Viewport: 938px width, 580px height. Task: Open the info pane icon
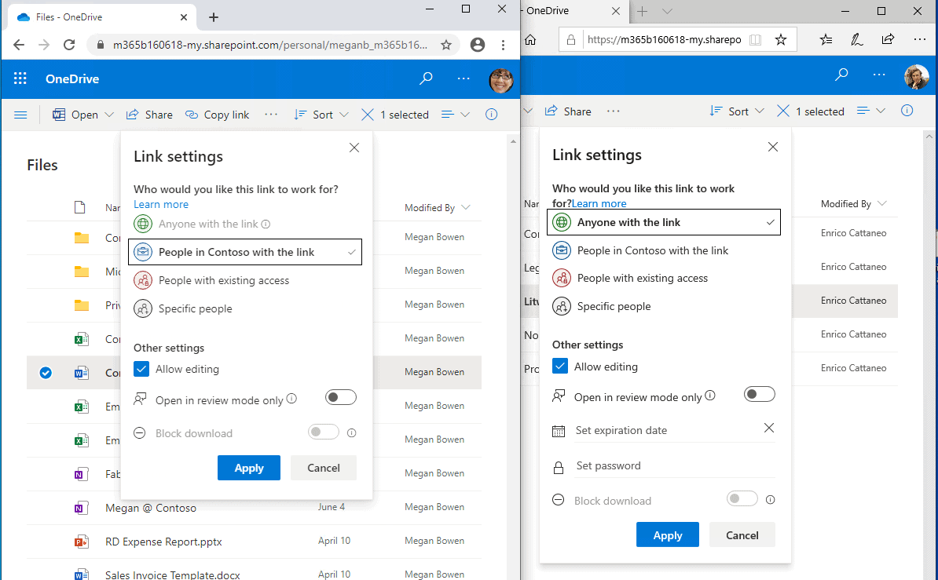491,115
